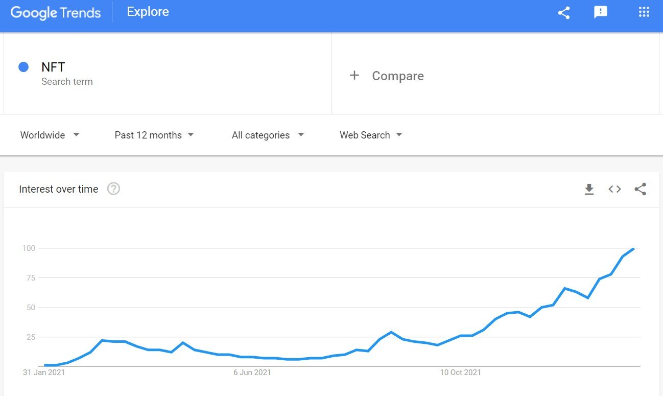Share the Interest over time chart
The image size is (663, 396).
click(640, 189)
